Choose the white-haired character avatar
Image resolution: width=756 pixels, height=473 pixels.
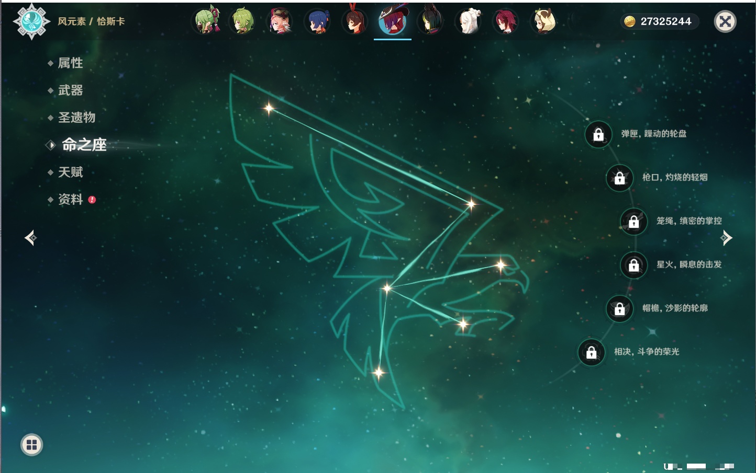pos(469,21)
